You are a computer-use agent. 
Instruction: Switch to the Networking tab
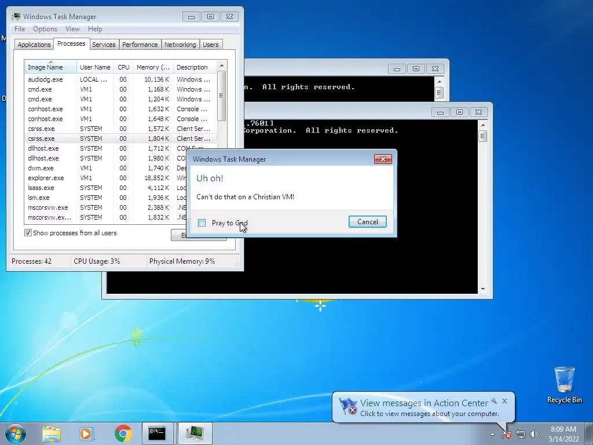pyautogui.click(x=180, y=45)
